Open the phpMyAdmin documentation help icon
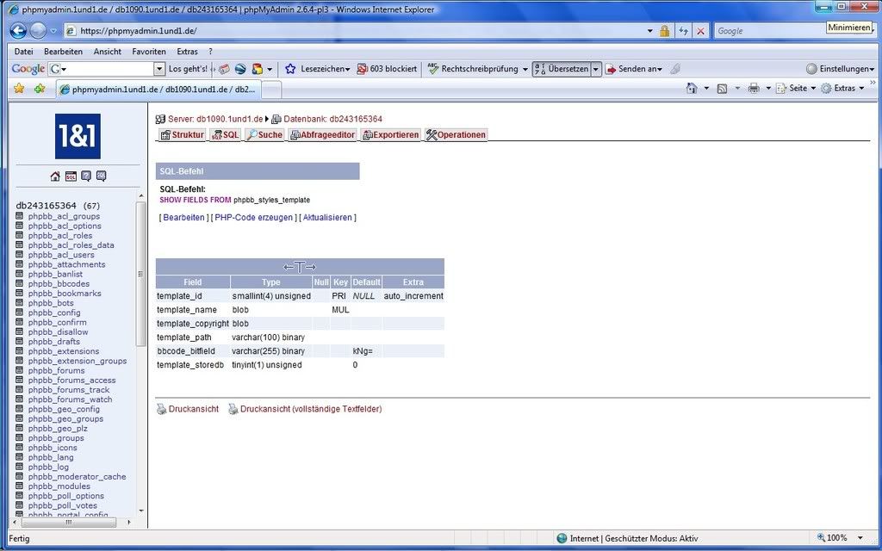Screen dimensions: 882x551 [x=86, y=176]
